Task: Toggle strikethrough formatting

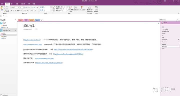Action: (x=18, y=10)
